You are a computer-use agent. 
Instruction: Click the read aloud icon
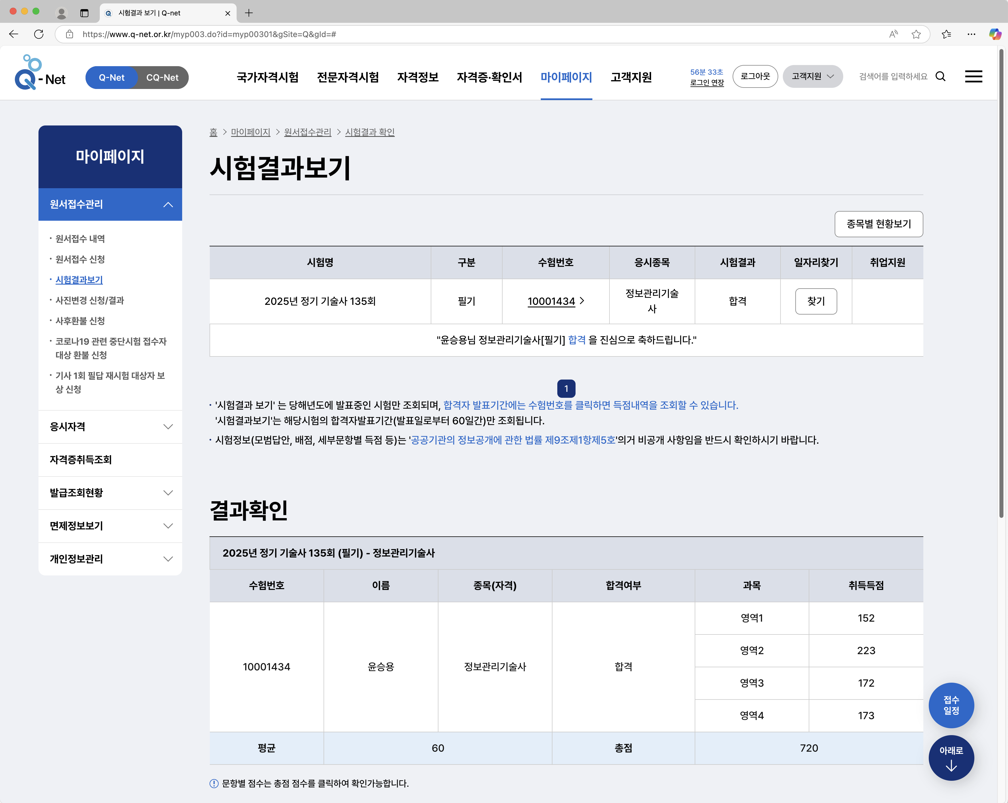(893, 34)
